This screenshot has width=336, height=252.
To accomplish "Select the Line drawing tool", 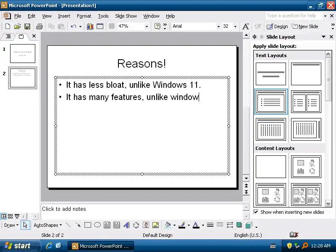I will click(x=68, y=225).
